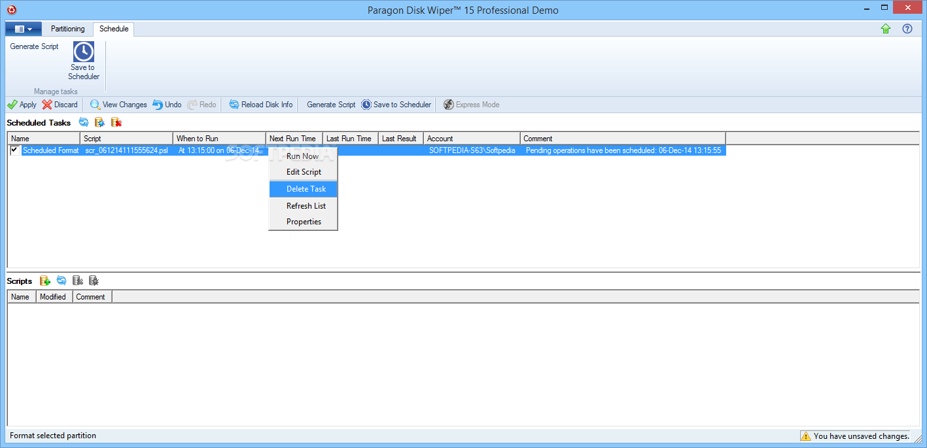Viewport: 927px width, 448px height.
Task: Select the Schedule ribbon tab
Action: pyautogui.click(x=114, y=29)
